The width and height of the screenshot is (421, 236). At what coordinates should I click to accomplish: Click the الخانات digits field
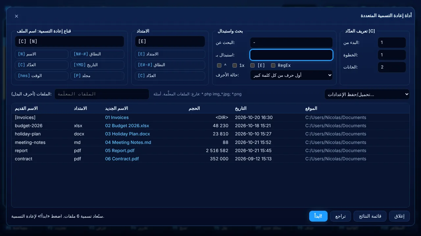pos(392,67)
